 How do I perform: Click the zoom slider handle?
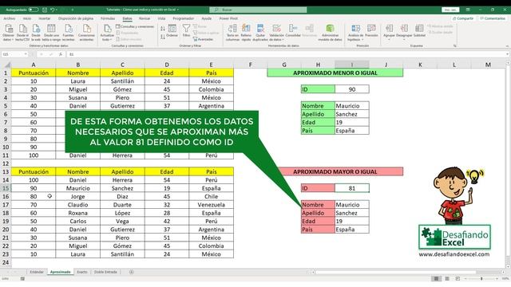(481, 279)
